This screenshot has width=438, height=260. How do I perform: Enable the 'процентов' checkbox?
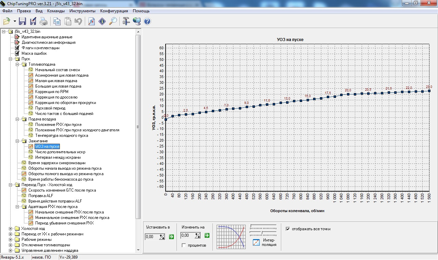[x=184, y=245]
